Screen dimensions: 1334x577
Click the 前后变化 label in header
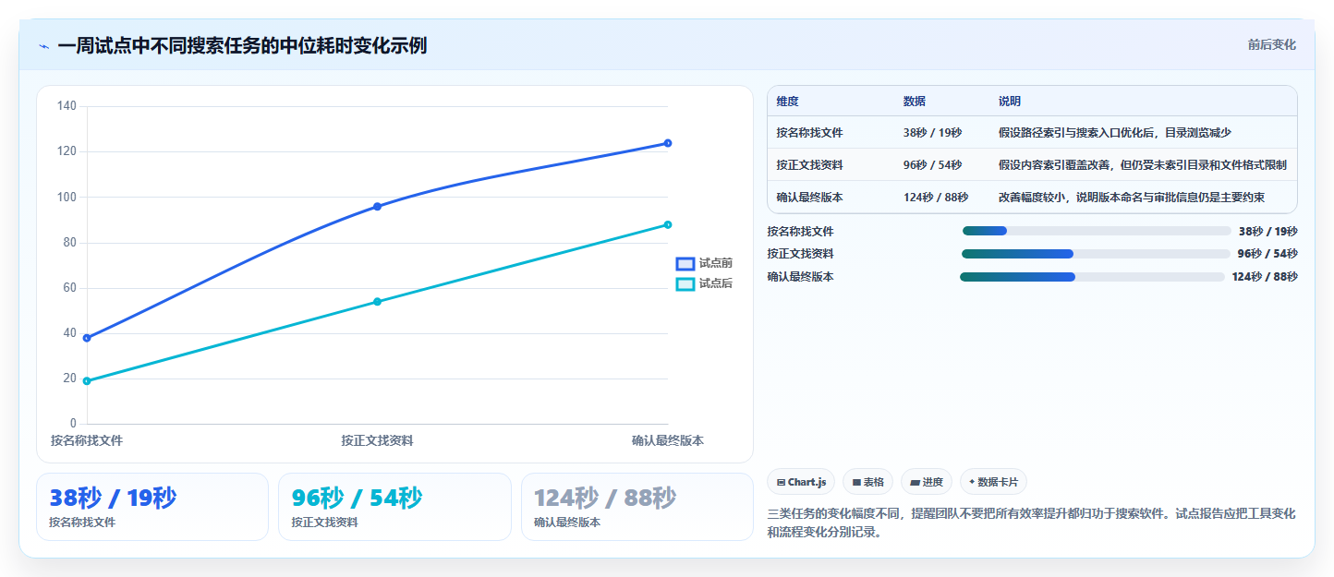pyautogui.click(x=1271, y=44)
